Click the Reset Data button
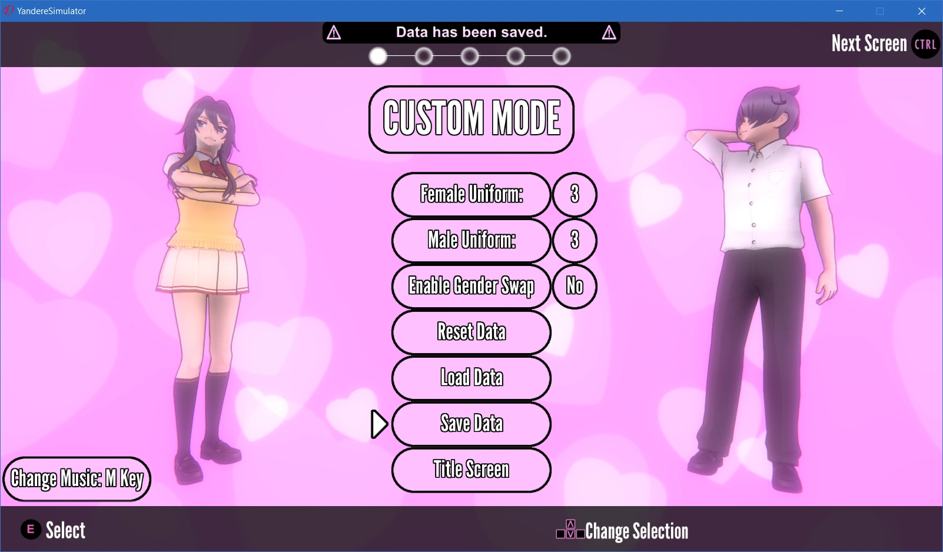This screenshot has width=943, height=552. 471,332
